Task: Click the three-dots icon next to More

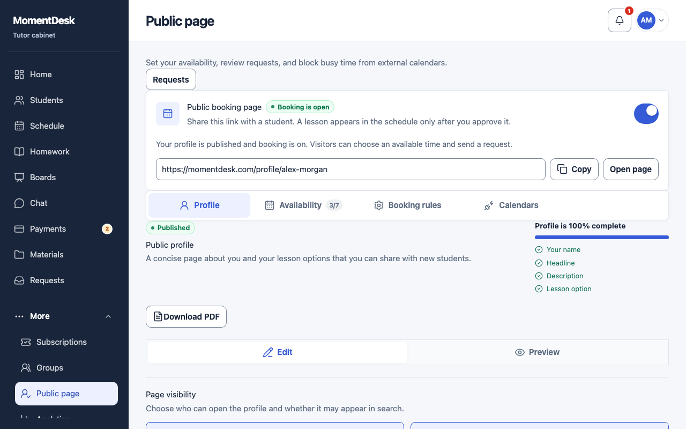Action: tap(19, 316)
